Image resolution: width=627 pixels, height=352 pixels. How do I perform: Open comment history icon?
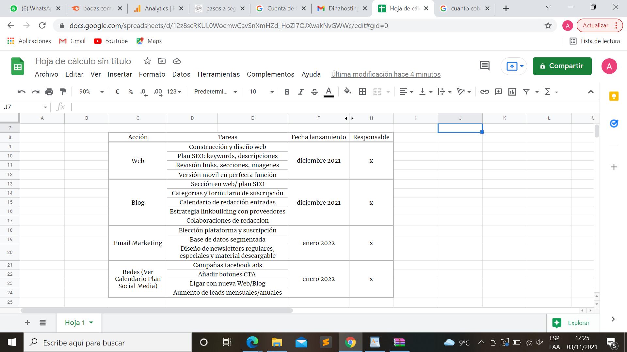pyautogui.click(x=484, y=66)
